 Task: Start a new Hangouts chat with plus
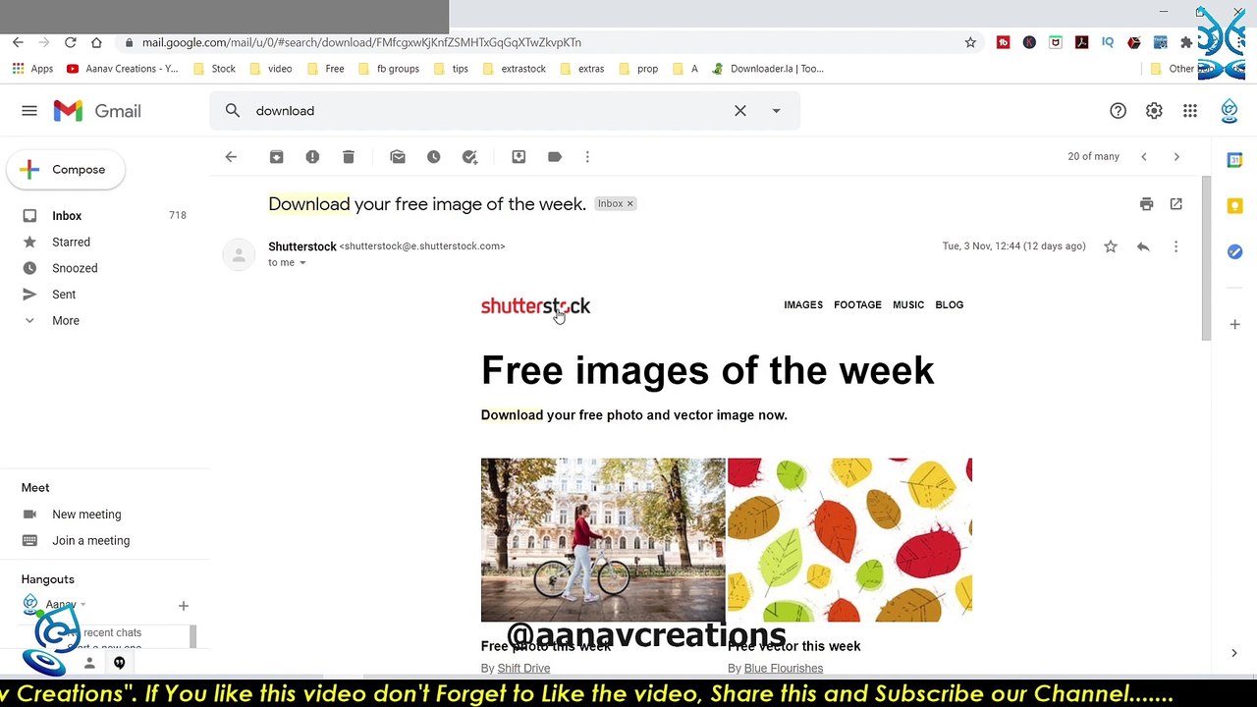click(x=183, y=606)
